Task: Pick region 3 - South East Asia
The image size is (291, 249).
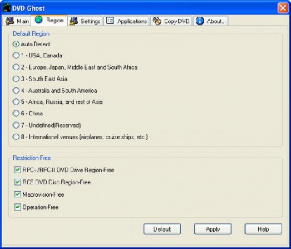Action: click(x=40, y=79)
